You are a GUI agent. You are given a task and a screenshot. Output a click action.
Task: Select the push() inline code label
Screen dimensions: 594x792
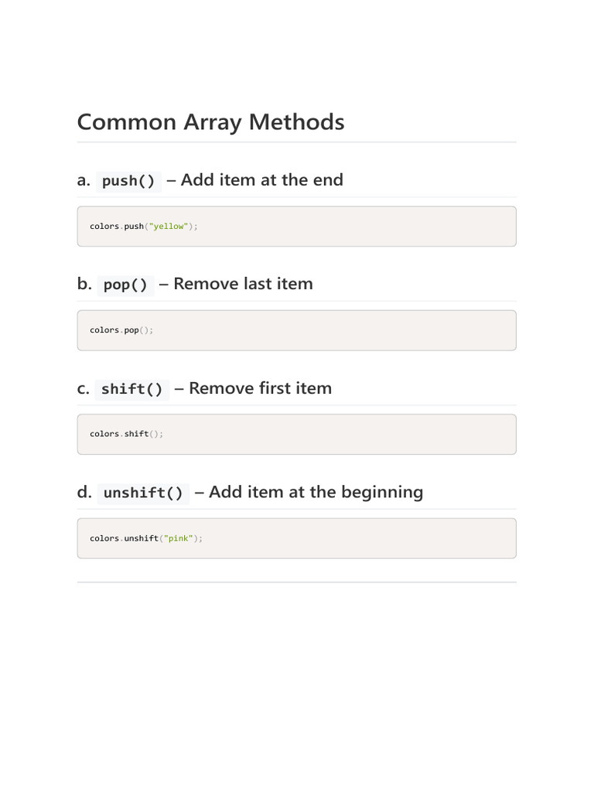point(128,181)
